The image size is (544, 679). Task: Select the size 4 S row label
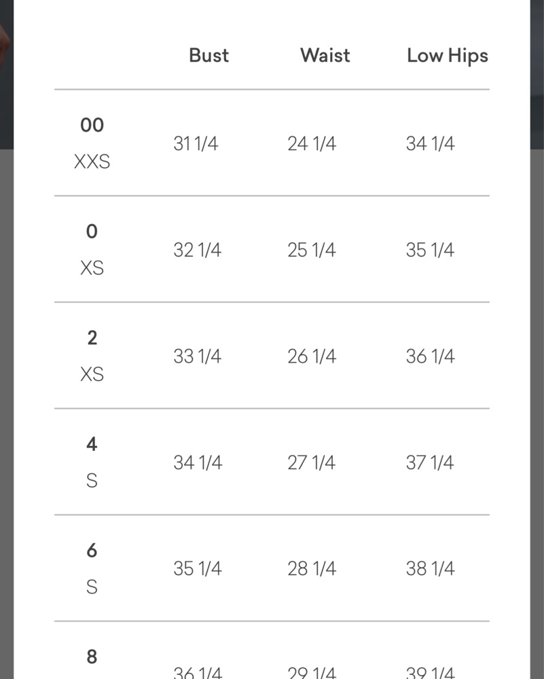(92, 462)
